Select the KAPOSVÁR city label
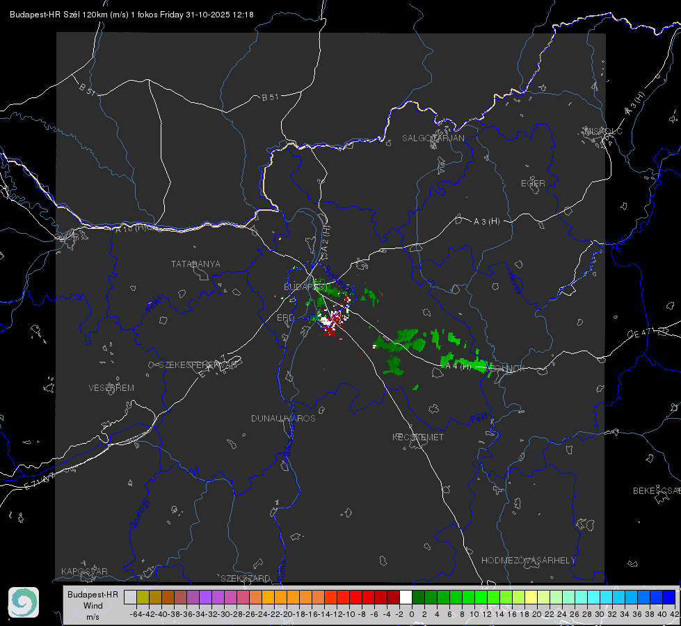The width and height of the screenshot is (681, 626). 84,571
